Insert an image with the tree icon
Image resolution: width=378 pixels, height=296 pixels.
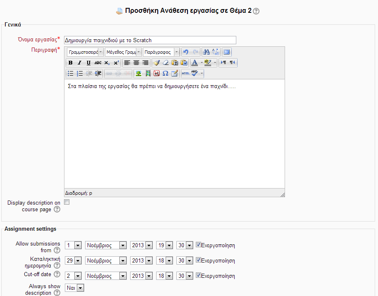(x=138, y=73)
